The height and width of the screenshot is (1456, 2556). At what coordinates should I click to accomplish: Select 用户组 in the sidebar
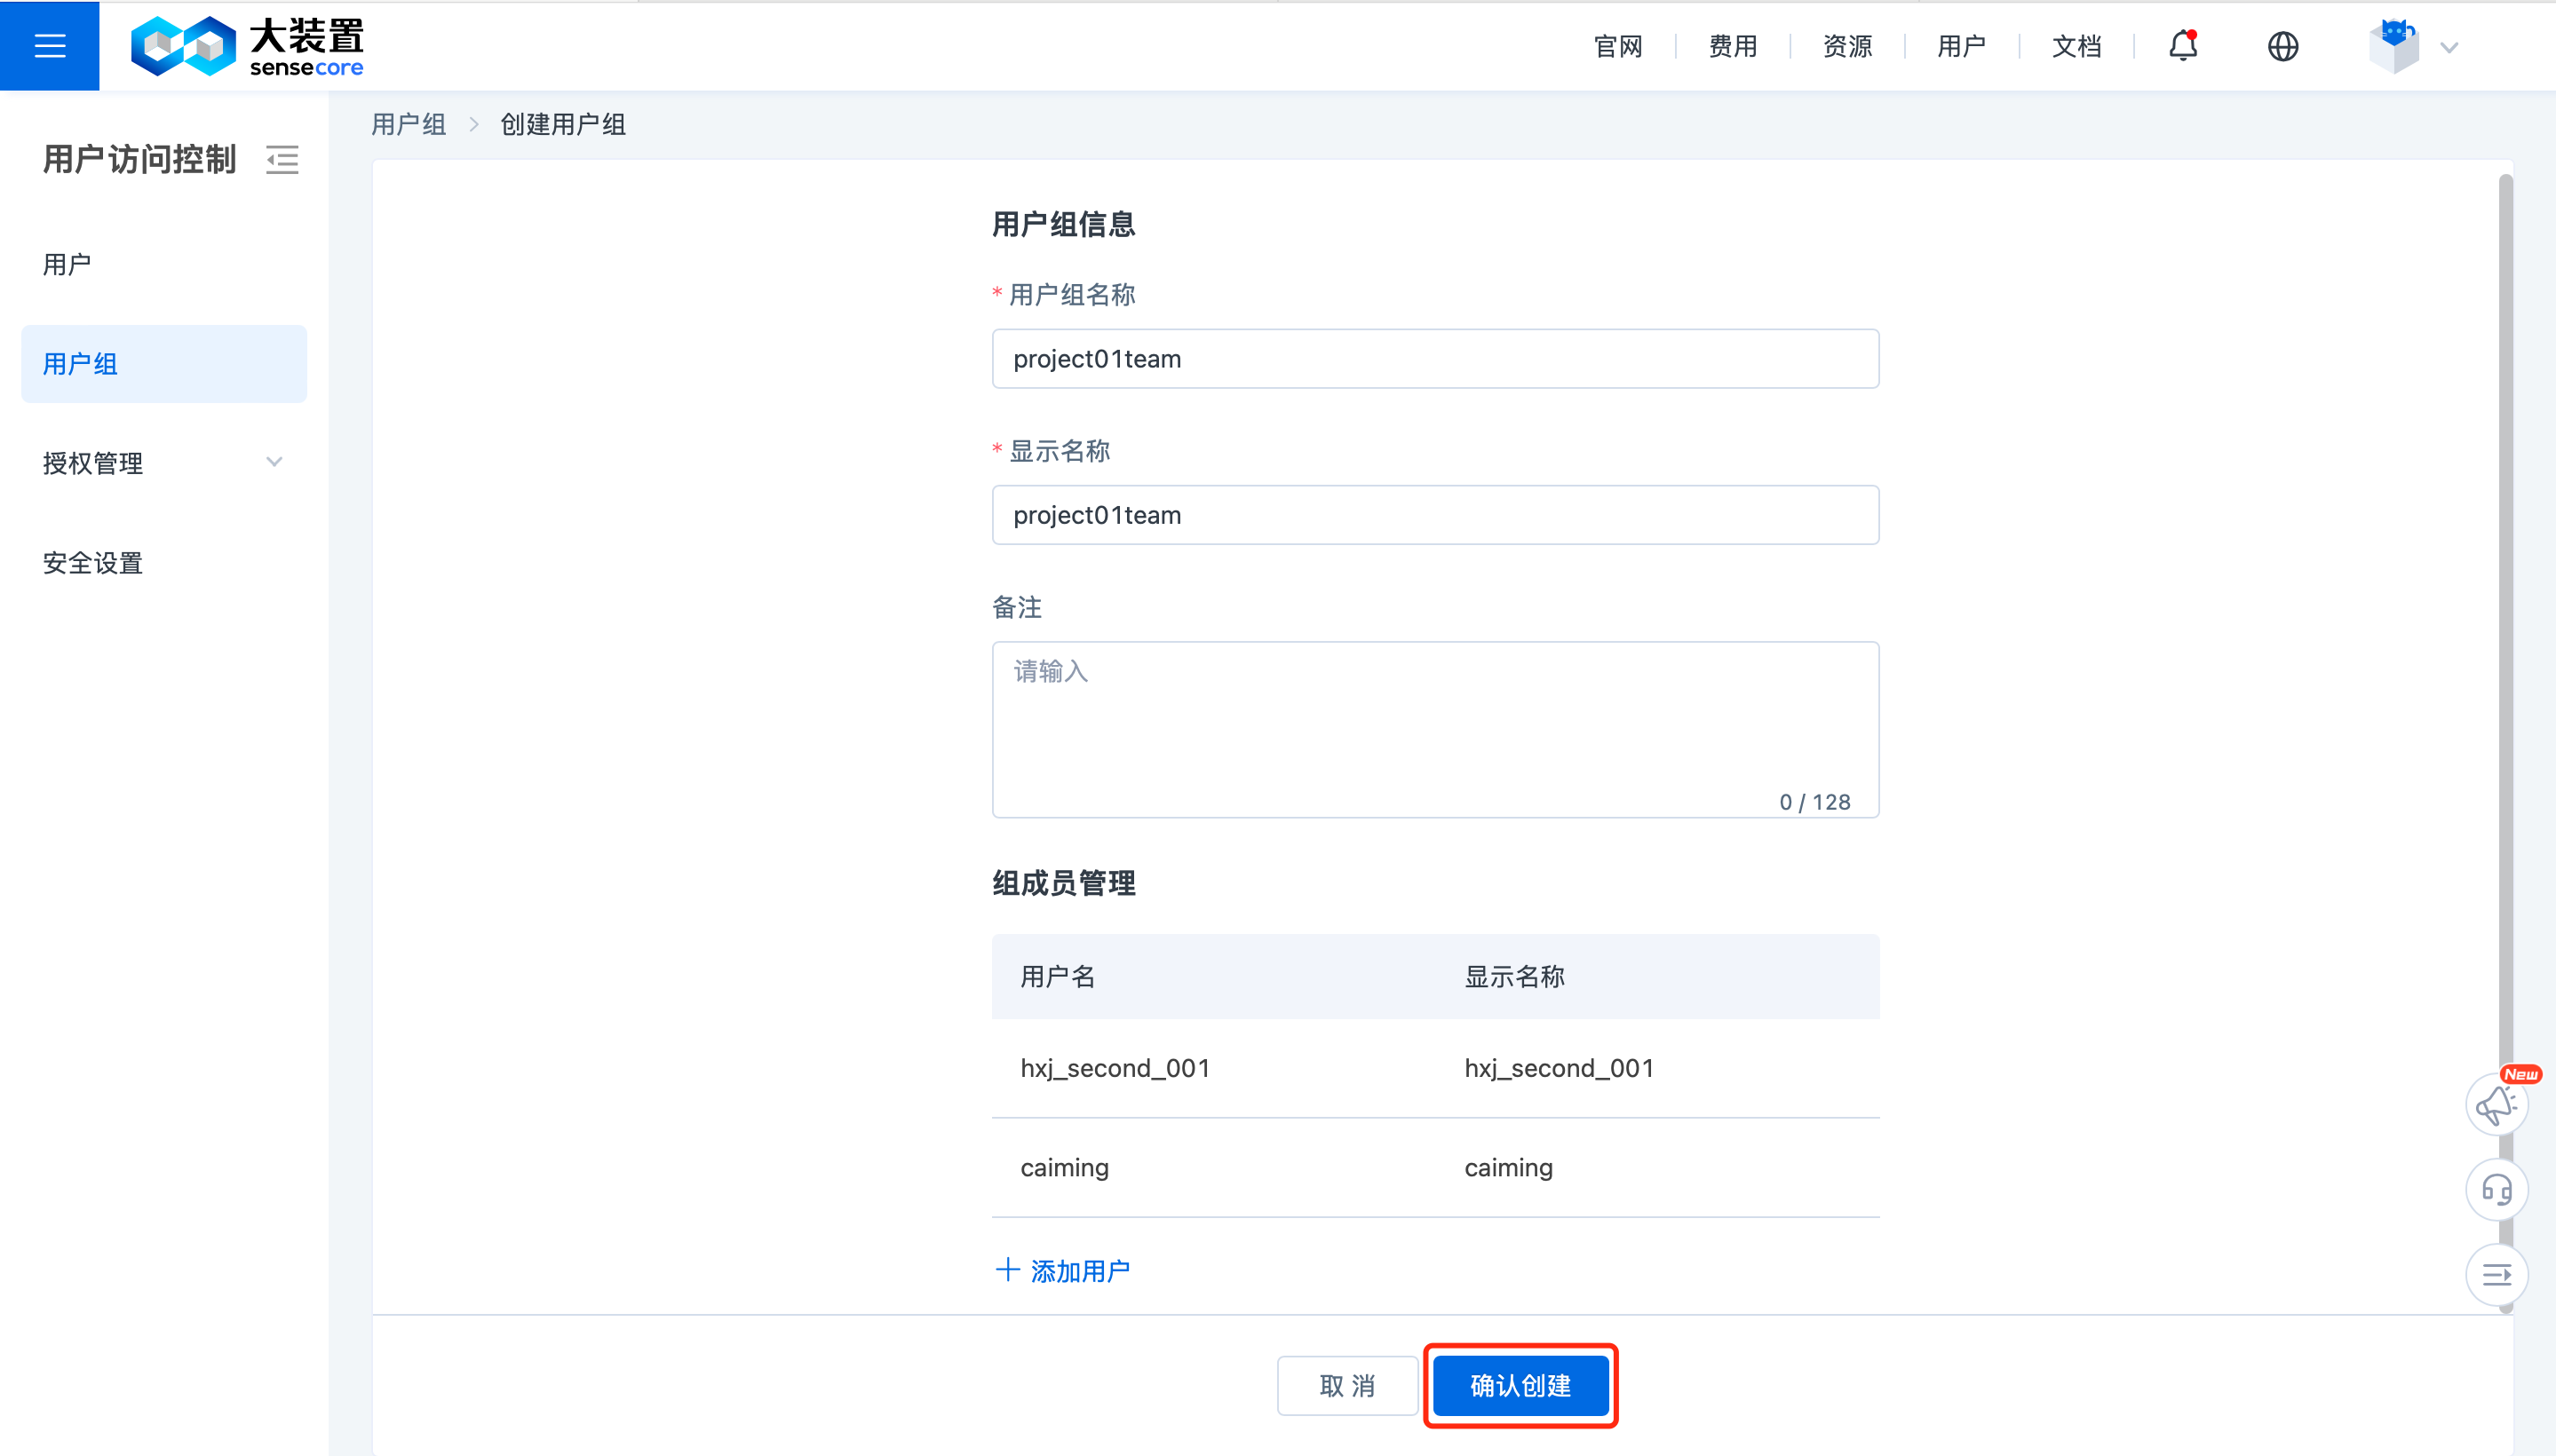[164, 364]
